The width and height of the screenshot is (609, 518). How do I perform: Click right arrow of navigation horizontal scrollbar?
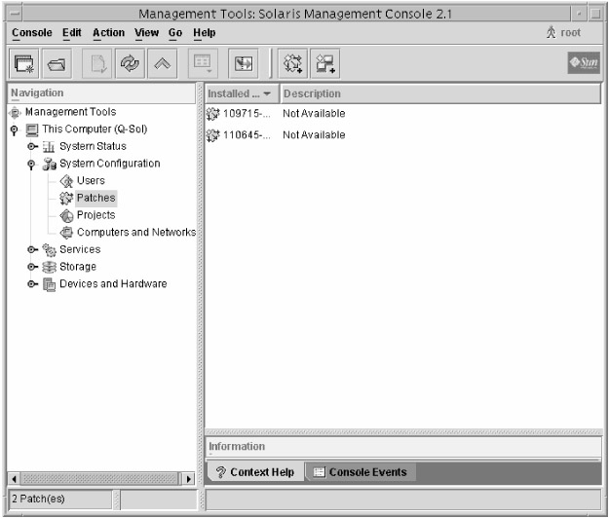click(188, 479)
